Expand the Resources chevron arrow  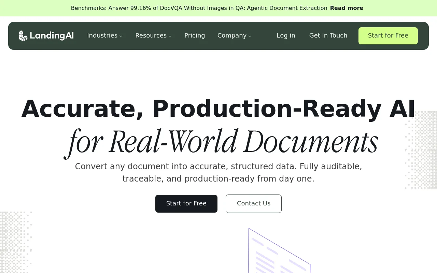click(x=170, y=36)
